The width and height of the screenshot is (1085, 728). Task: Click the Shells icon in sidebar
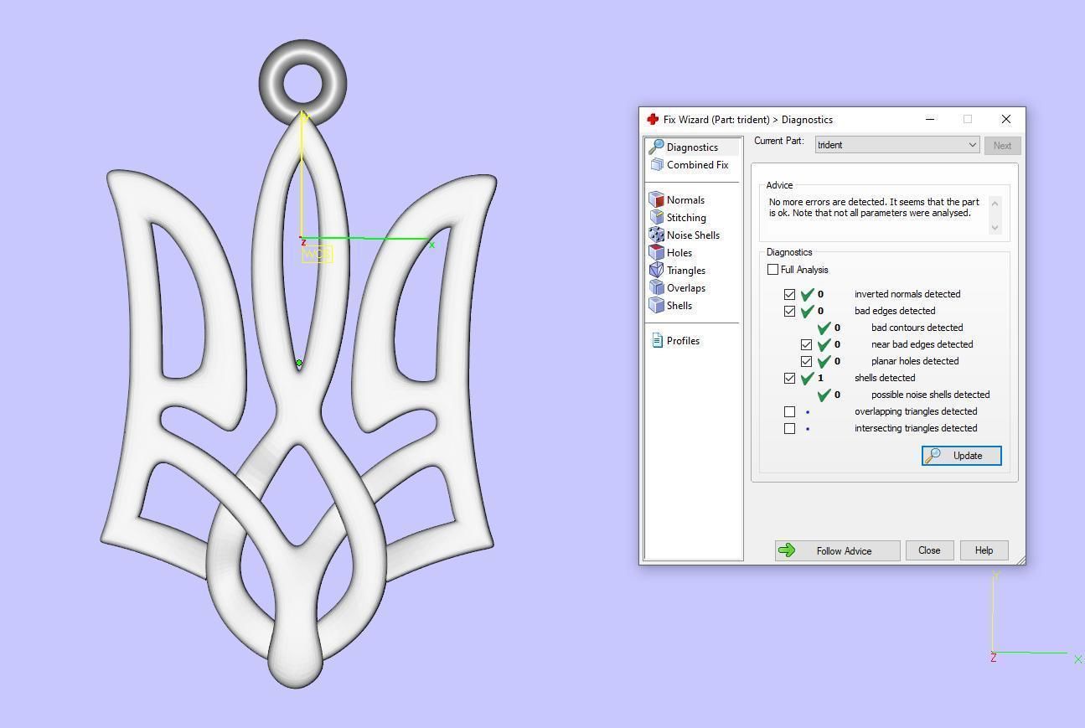(x=657, y=306)
